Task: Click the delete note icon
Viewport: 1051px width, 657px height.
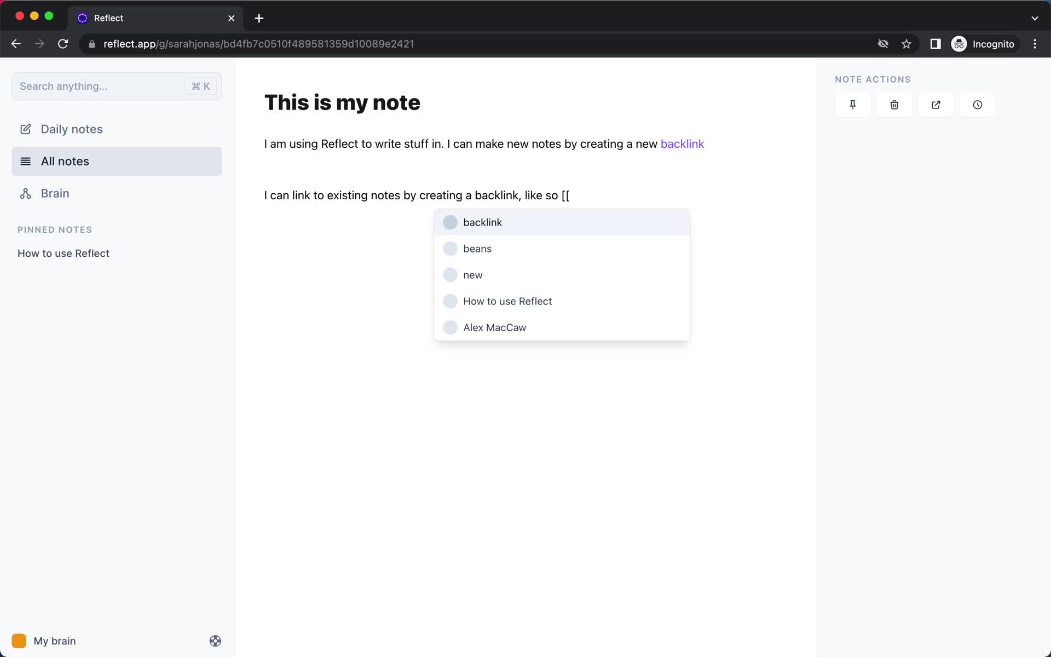Action: click(x=893, y=105)
